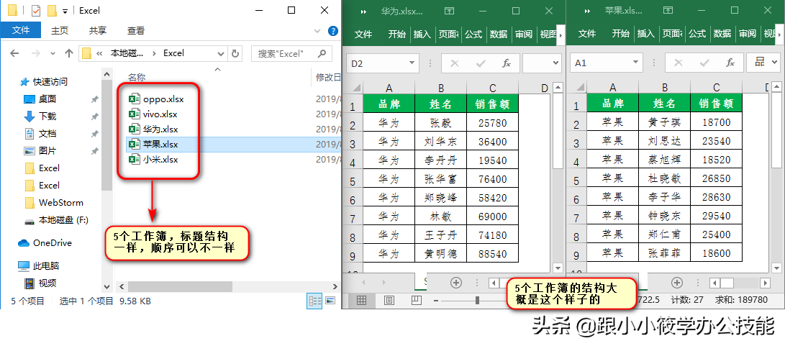Open OneDrive in the navigation pane
The image size is (785, 346).
[52, 243]
